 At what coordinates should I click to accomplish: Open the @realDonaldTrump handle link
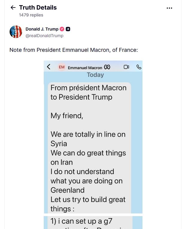click(x=44, y=36)
